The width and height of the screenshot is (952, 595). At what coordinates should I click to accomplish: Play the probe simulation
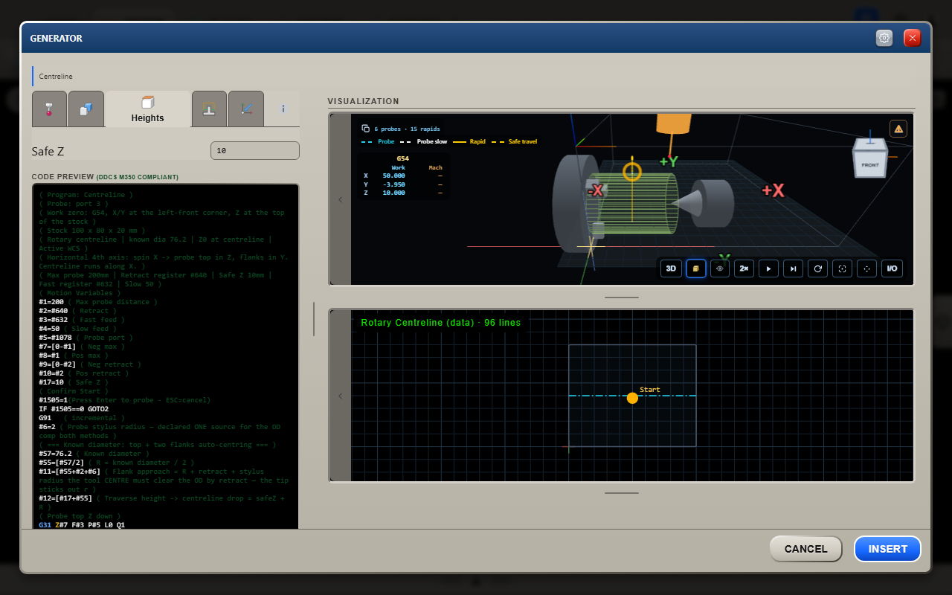click(768, 268)
